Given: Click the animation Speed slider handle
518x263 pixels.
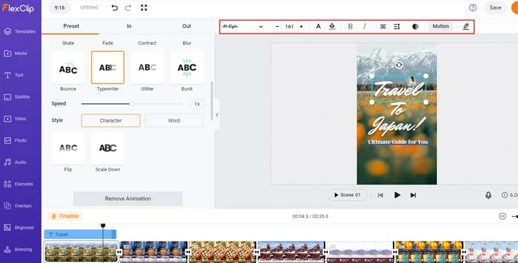Looking at the screenshot, I should pos(132,104).
